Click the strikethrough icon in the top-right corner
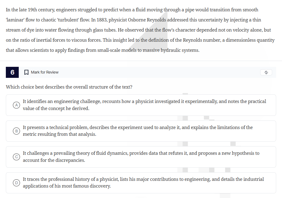The height and width of the screenshot is (198, 286). coord(266,72)
